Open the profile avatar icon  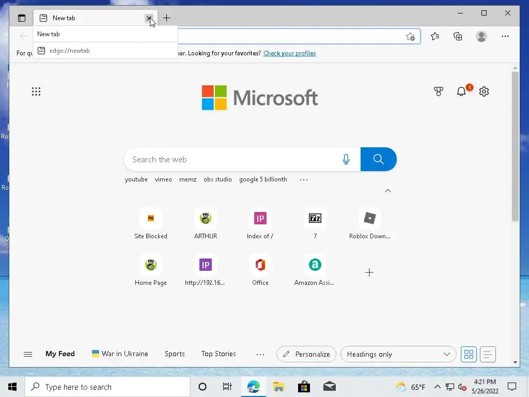481,36
